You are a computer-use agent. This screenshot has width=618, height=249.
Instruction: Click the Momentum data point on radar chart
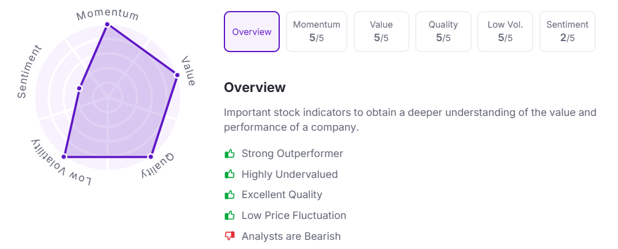point(107,25)
